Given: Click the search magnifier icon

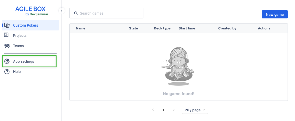Looking at the screenshot, I should 76,13.
